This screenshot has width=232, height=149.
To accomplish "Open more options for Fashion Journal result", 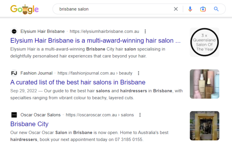I will [138, 73].
